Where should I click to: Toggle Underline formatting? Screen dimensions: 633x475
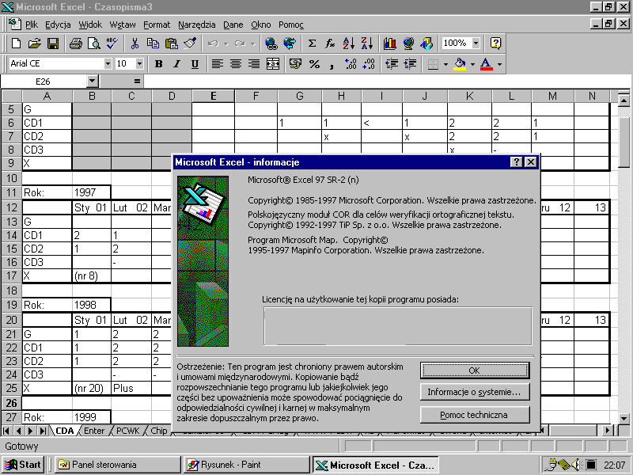(x=195, y=64)
